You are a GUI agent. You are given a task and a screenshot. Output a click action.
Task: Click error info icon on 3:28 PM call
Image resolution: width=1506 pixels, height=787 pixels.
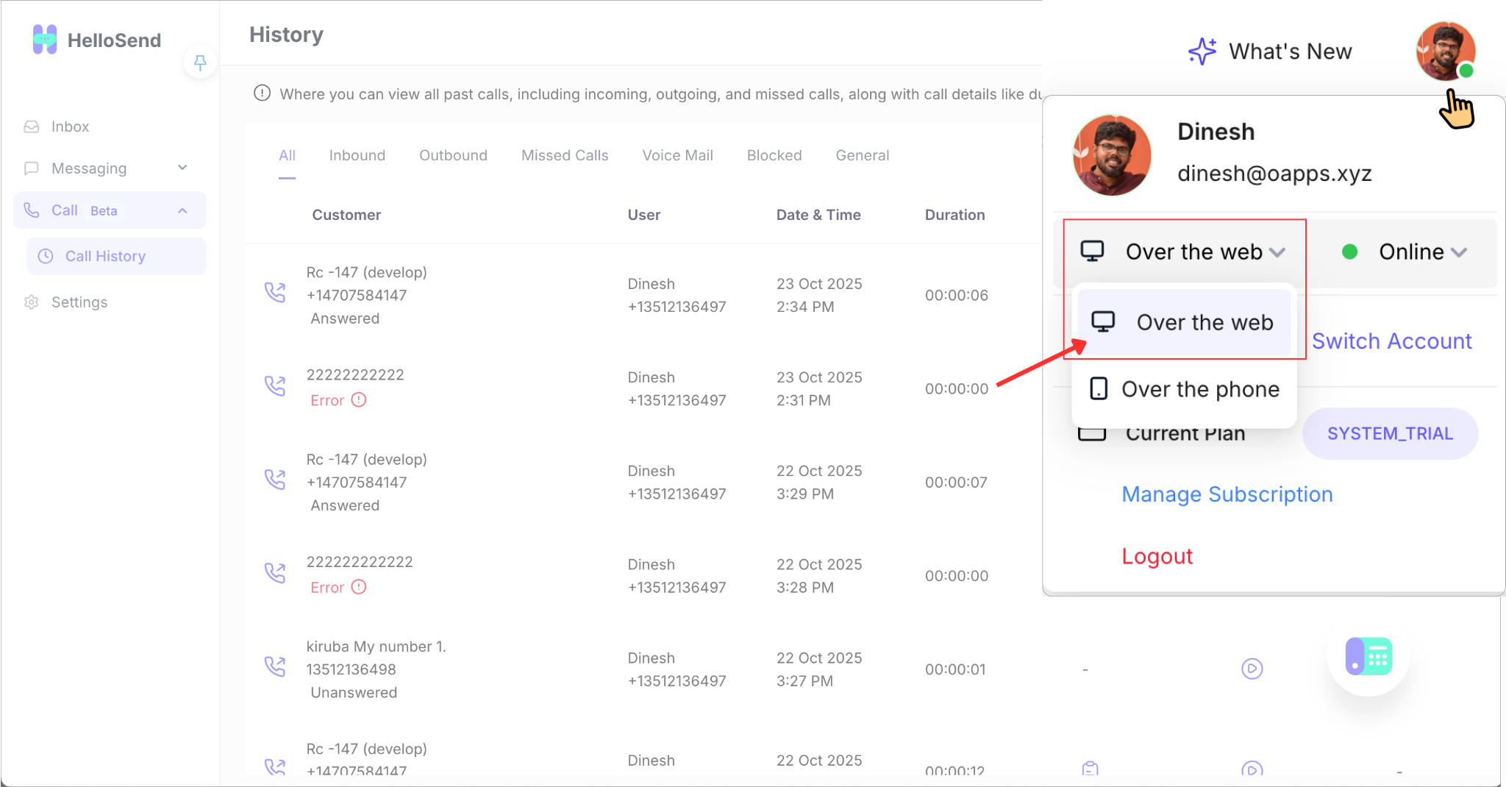pos(359,587)
